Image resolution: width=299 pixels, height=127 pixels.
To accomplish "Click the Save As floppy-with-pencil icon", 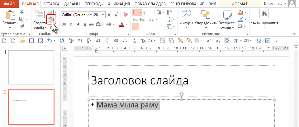I will click(x=40, y=41).
